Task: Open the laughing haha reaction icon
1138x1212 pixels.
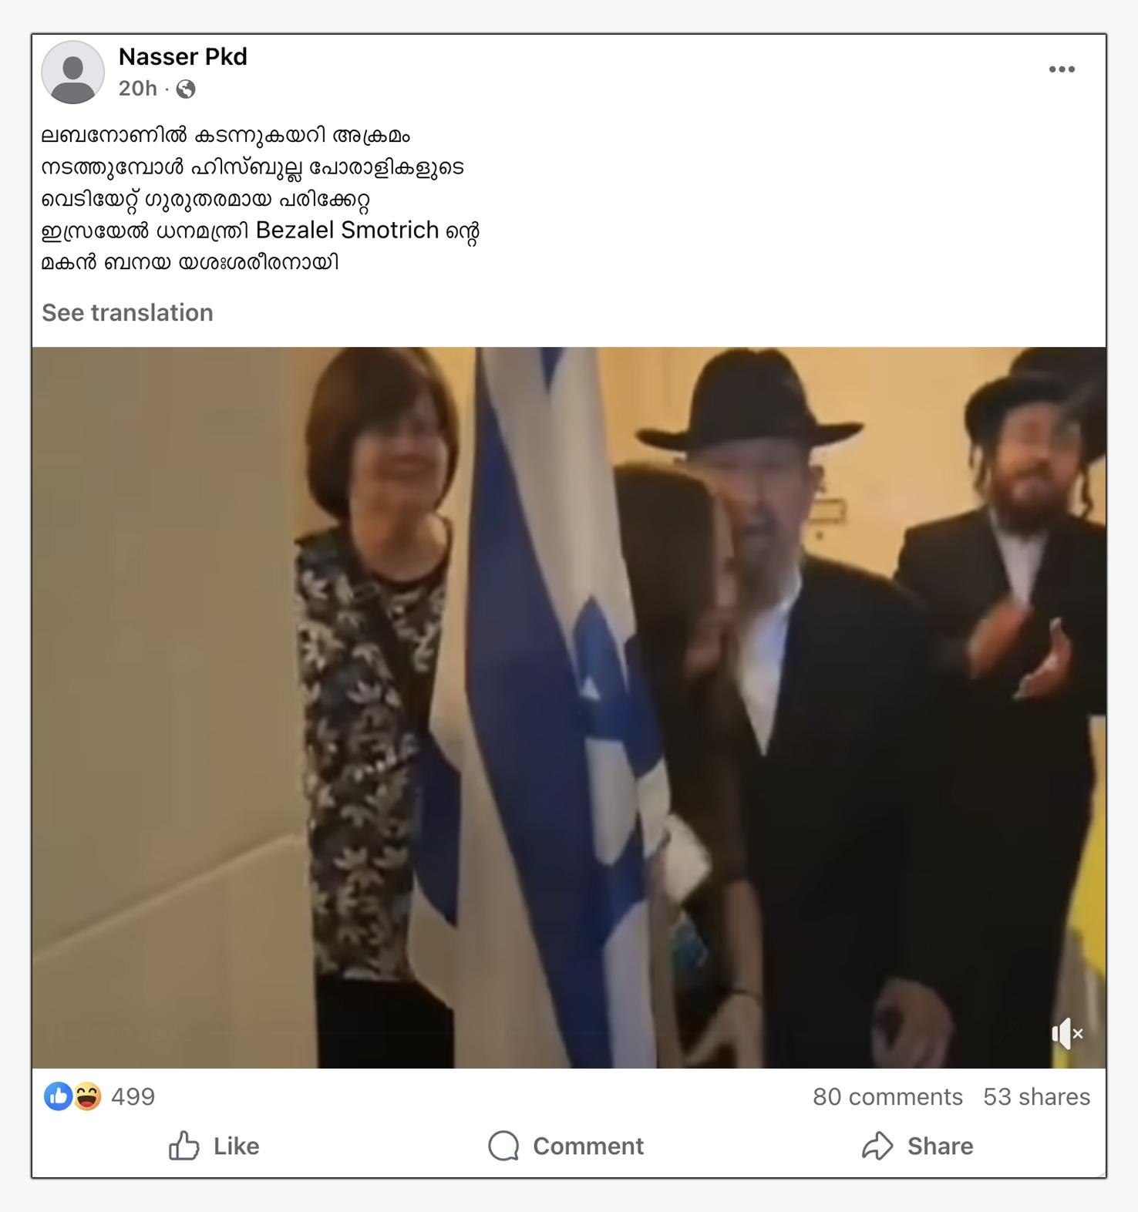Action: [87, 1096]
